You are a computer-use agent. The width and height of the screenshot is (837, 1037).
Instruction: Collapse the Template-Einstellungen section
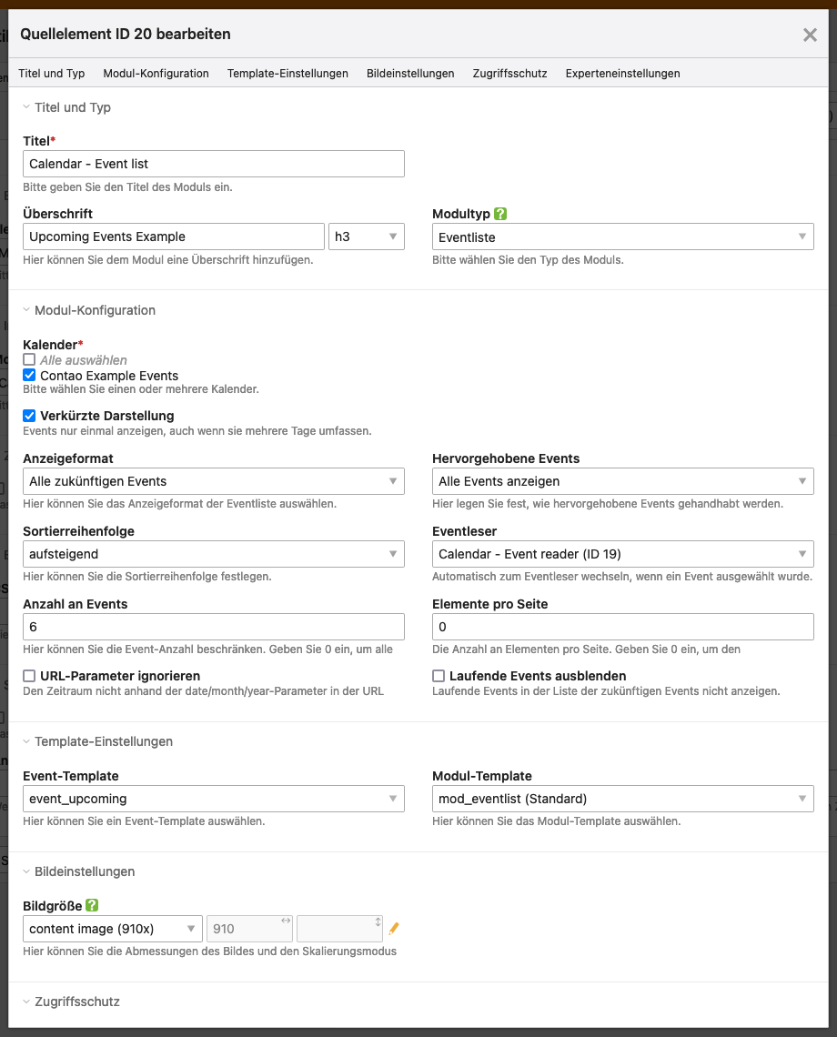tap(26, 741)
